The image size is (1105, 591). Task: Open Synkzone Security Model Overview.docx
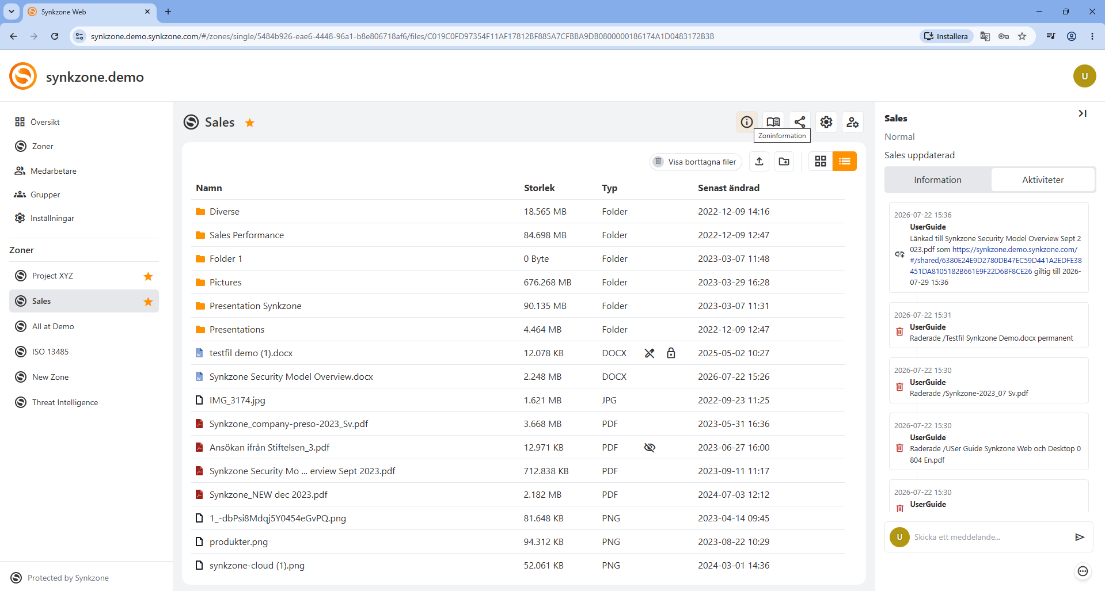pos(291,377)
